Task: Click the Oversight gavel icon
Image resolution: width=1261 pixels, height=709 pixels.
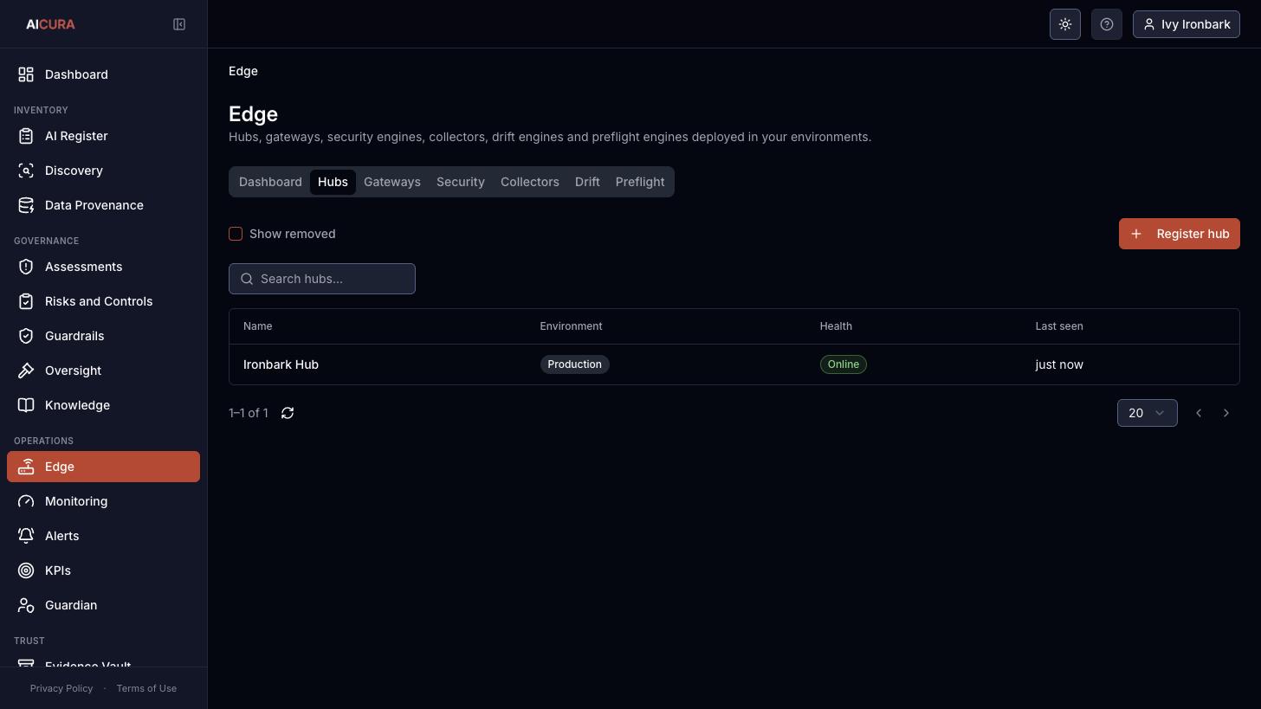Action: (x=26, y=371)
